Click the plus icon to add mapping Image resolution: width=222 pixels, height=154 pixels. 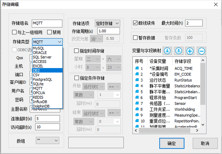coord(190,51)
